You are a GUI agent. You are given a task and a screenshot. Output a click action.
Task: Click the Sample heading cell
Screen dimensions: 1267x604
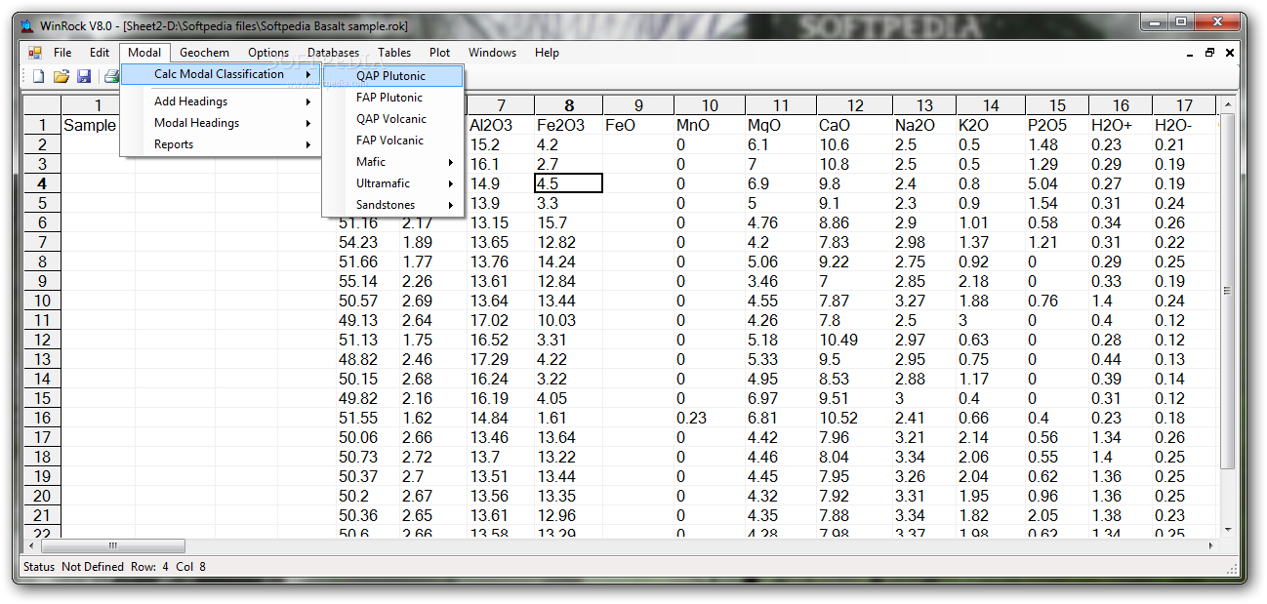[x=90, y=125]
